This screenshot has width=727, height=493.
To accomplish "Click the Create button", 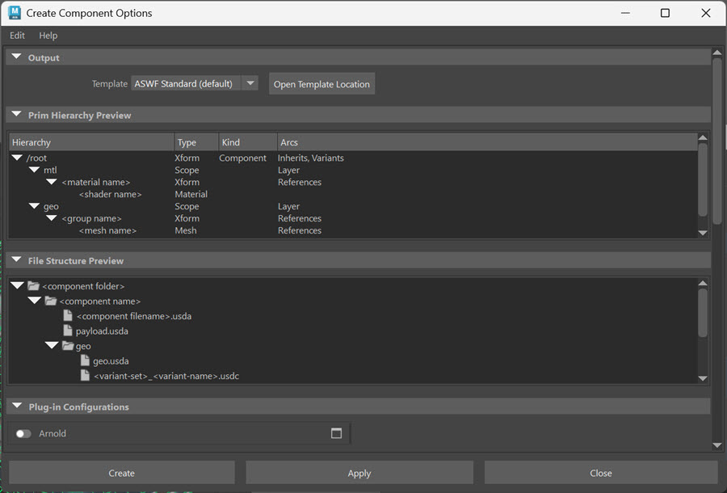I will 121,473.
